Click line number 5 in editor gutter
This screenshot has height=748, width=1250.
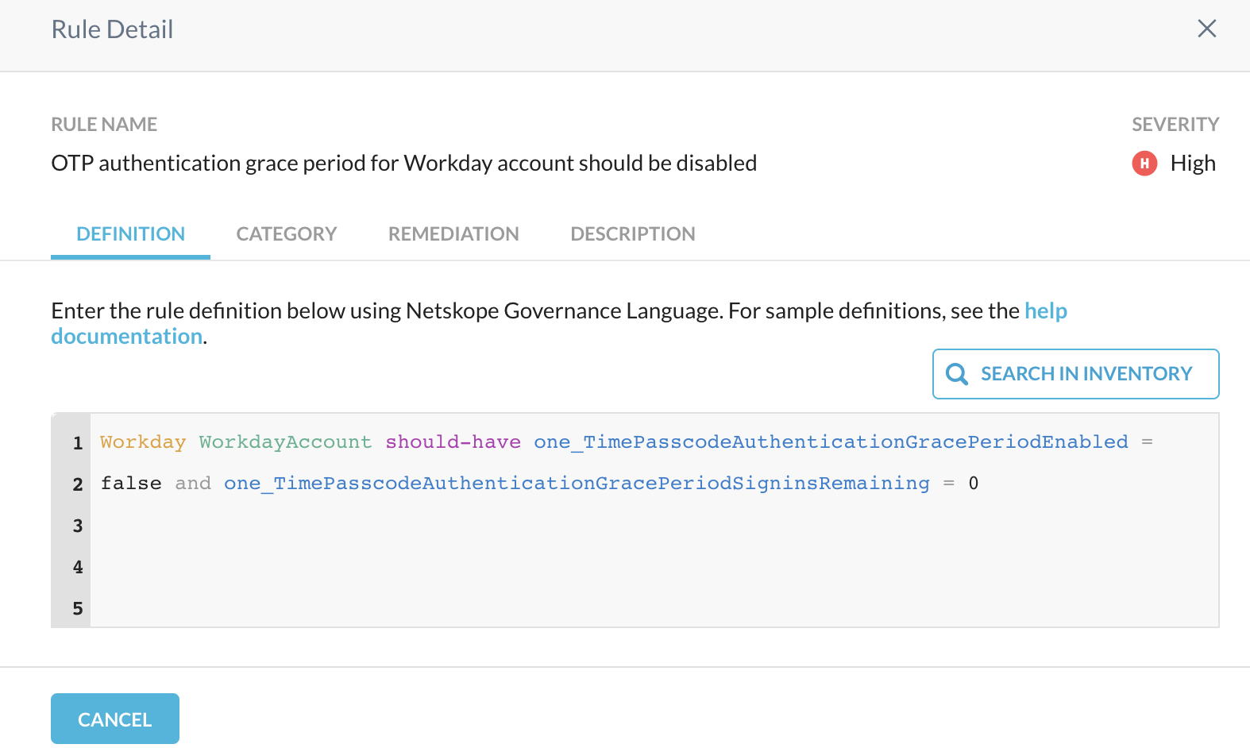[x=78, y=608]
